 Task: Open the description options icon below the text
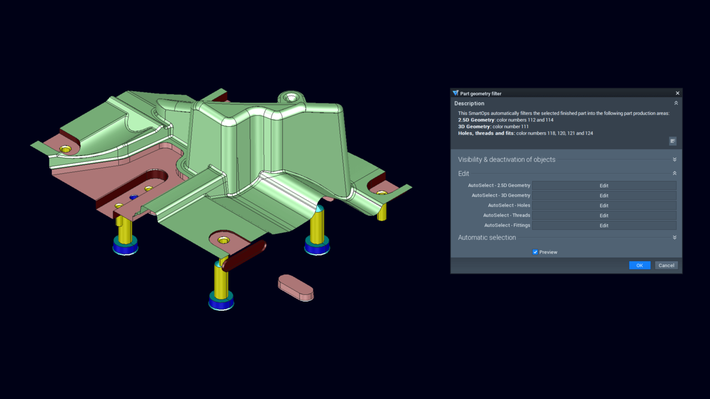(x=672, y=141)
